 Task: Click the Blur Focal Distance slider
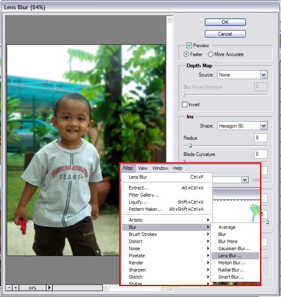coord(225,95)
